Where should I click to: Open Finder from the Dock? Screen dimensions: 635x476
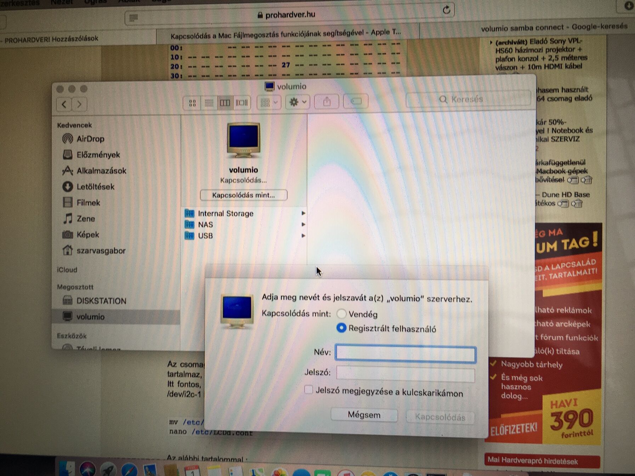[x=67, y=469]
